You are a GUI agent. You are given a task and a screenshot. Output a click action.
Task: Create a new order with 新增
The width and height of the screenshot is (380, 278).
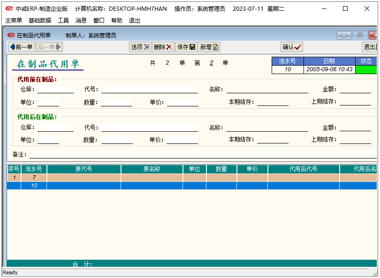tap(209, 47)
